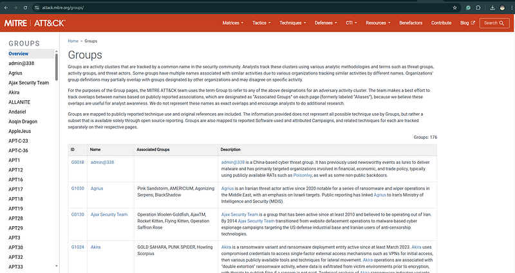The image size is (515, 273).
Task: Select Akira in the sidebar list
Action: pyautogui.click(x=14, y=92)
